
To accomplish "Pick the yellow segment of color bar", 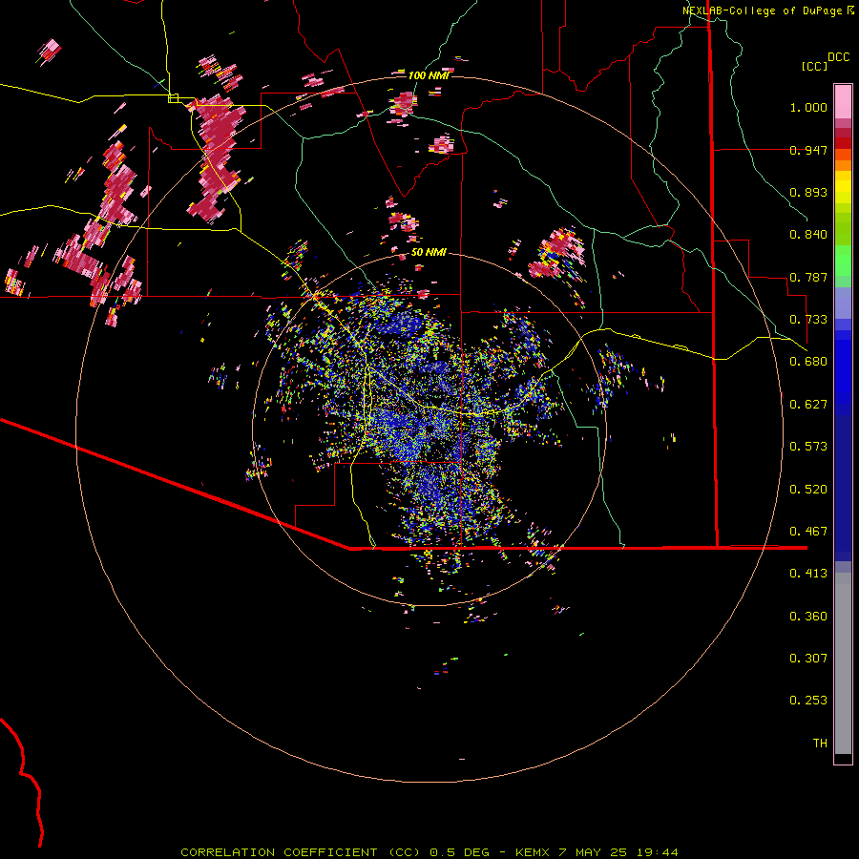I will click(843, 187).
